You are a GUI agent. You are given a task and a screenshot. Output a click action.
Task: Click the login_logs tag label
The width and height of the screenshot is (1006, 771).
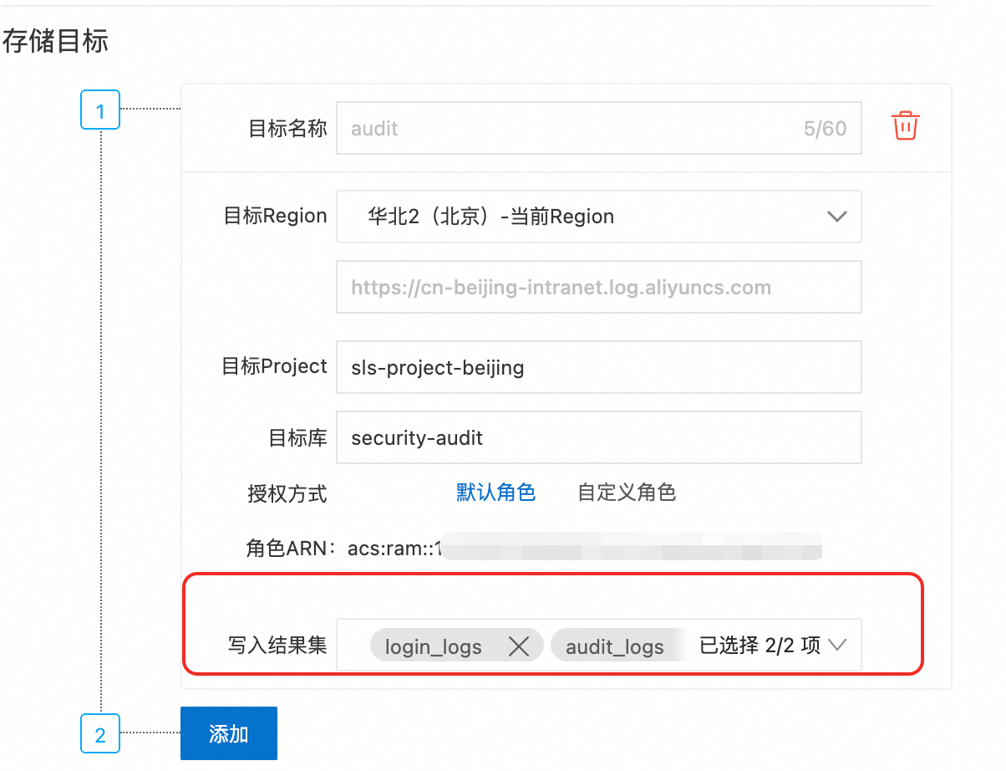coord(434,646)
